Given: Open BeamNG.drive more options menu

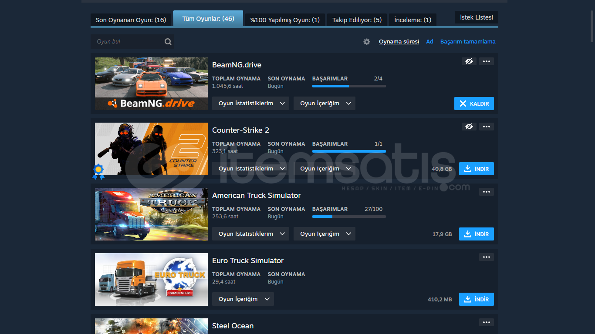Looking at the screenshot, I should (x=487, y=61).
